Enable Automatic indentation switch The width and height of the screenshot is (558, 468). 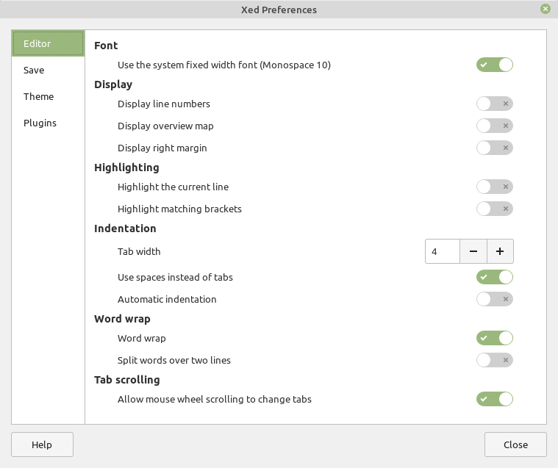[494, 299]
